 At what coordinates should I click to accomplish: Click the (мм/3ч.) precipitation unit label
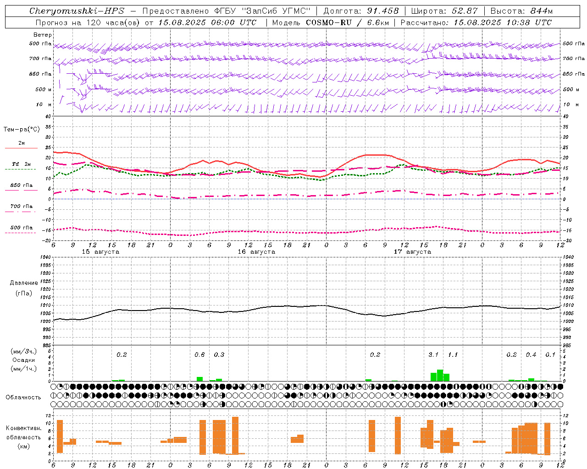24,352
